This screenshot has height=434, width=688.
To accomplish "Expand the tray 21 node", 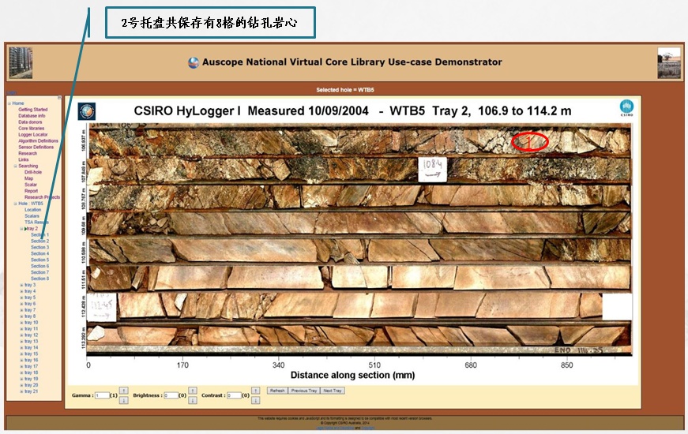I will (21, 391).
